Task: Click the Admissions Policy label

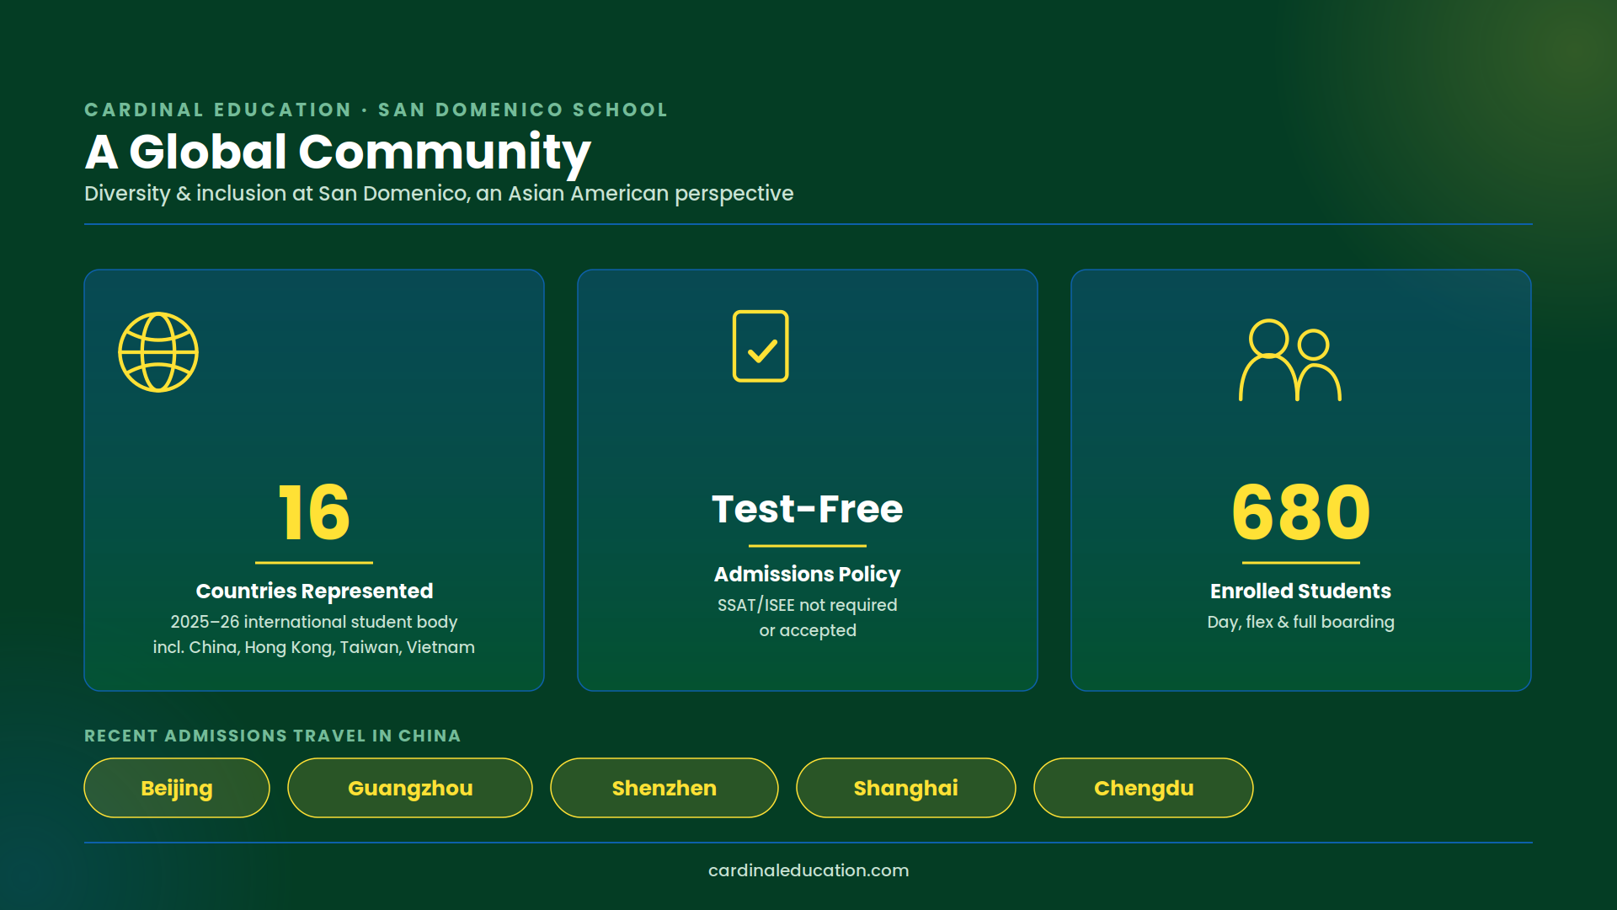Action: (808, 575)
